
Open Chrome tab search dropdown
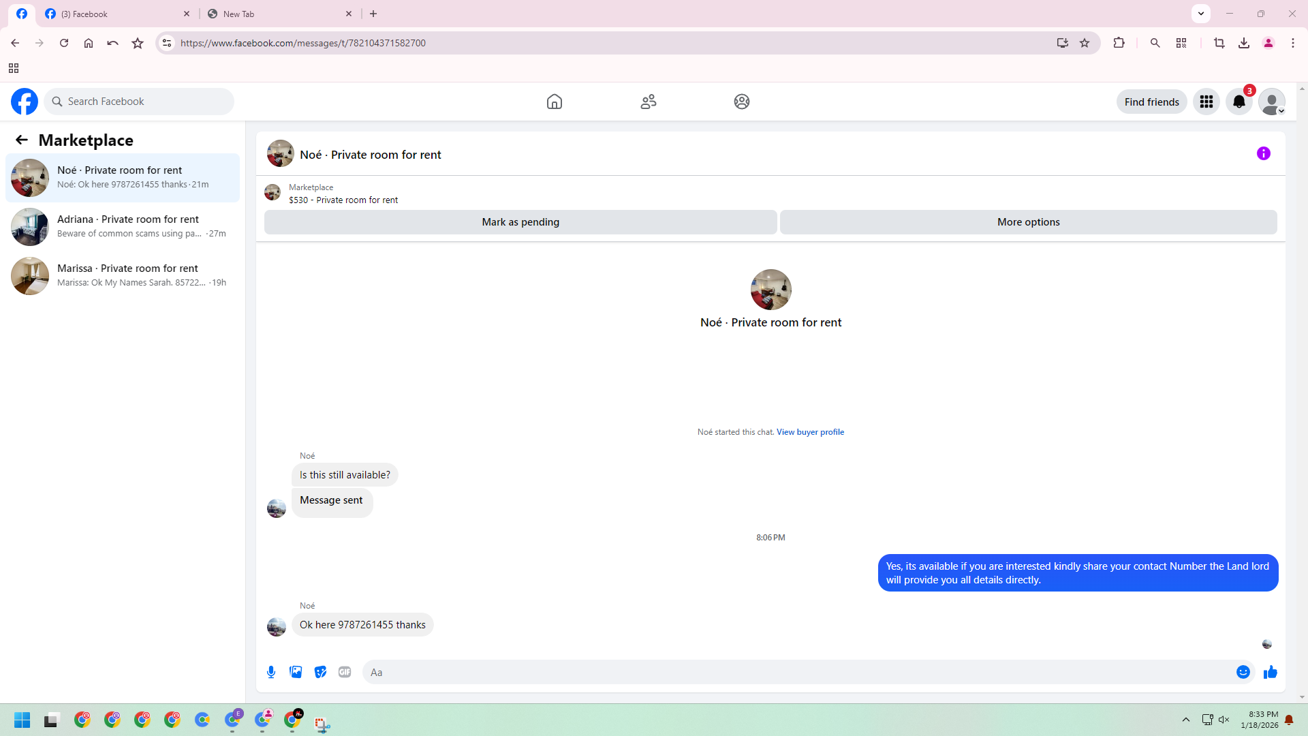(x=1201, y=14)
